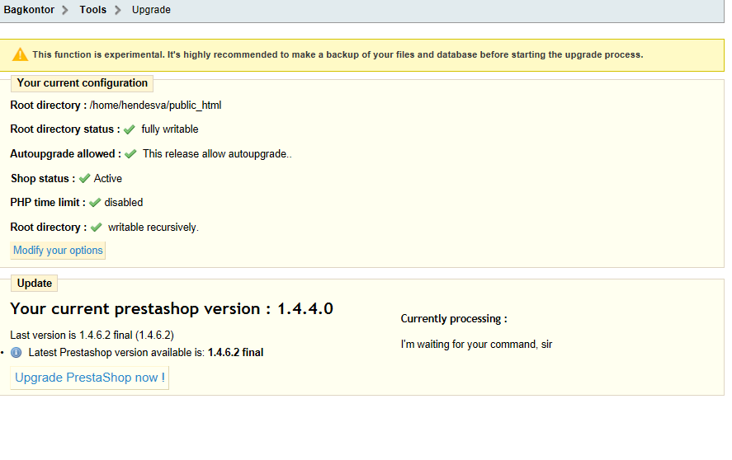Click the Your current configuration legend
This screenshot has width=732, height=460.
pos(83,83)
